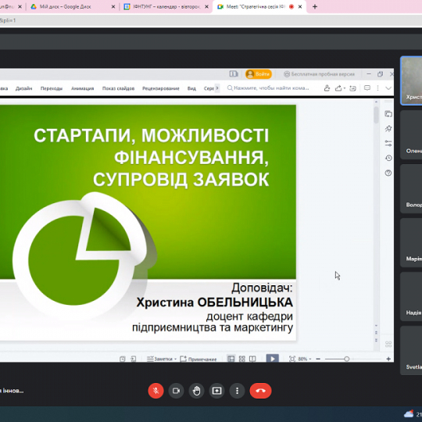Expand more ribbon tabs with arrow
Image resolution: width=422 pixels, height=422 pixels.
[217, 88]
